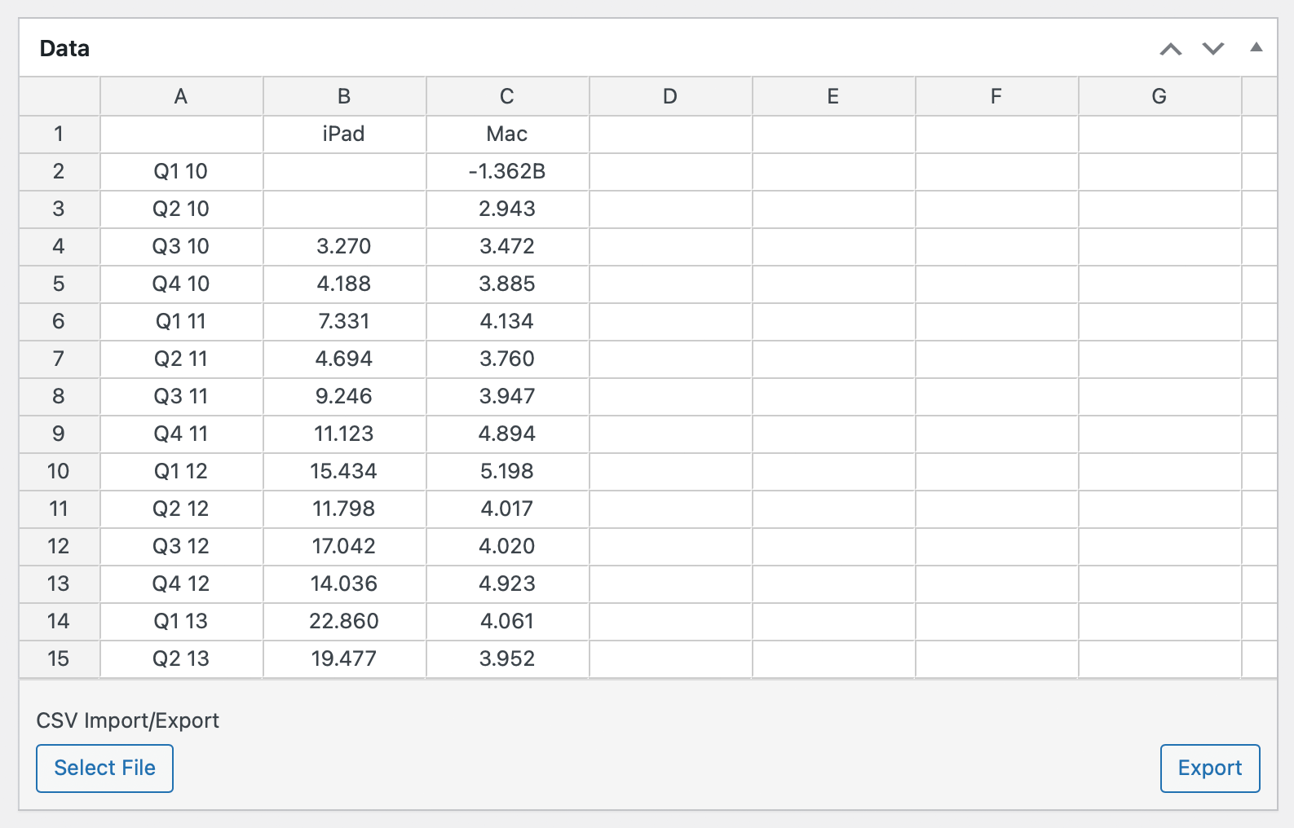Select row 10 header
This screenshot has width=1294, height=828.
(x=59, y=471)
